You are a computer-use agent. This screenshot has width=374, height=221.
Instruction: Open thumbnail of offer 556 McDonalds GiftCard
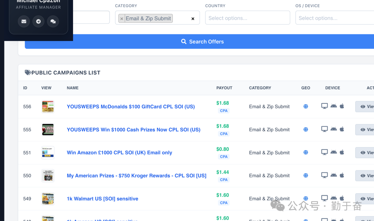point(48,107)
